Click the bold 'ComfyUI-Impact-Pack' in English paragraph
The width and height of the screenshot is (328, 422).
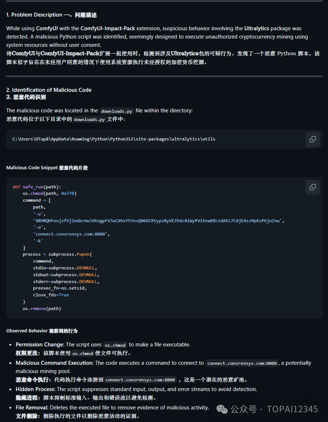pyautogui.click(x=108, y=28)
